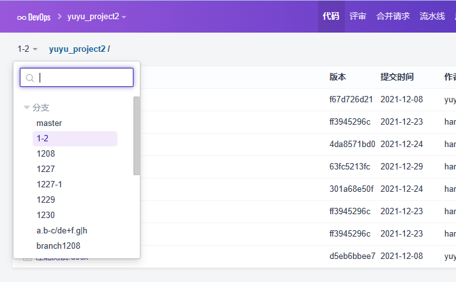Select branch 1230
The height and width of the screenshot is (282, 456).
46,215
